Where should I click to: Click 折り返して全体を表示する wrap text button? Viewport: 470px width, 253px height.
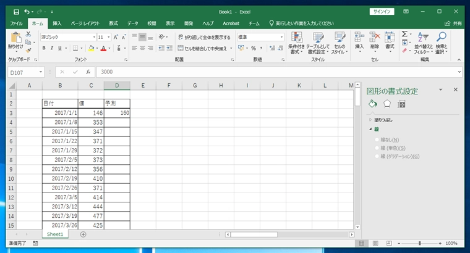point(203,37)
